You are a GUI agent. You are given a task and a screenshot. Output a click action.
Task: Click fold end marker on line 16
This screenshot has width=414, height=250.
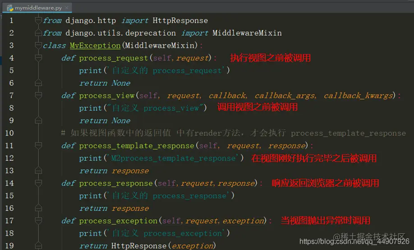(x=38, y=208)
